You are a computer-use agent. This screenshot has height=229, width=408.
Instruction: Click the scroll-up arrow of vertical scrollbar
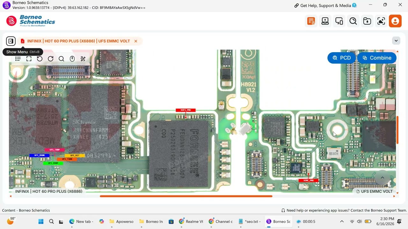397,51
